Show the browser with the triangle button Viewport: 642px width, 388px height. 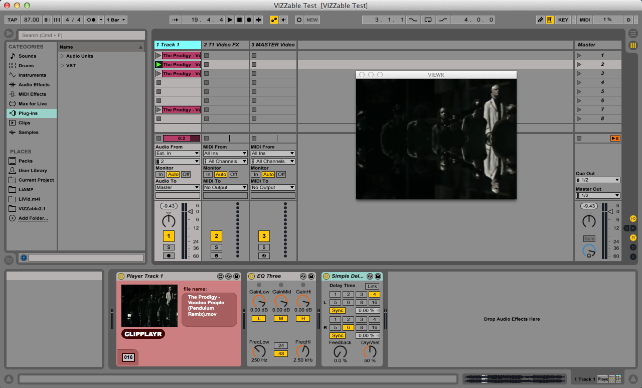pos(9,34)
